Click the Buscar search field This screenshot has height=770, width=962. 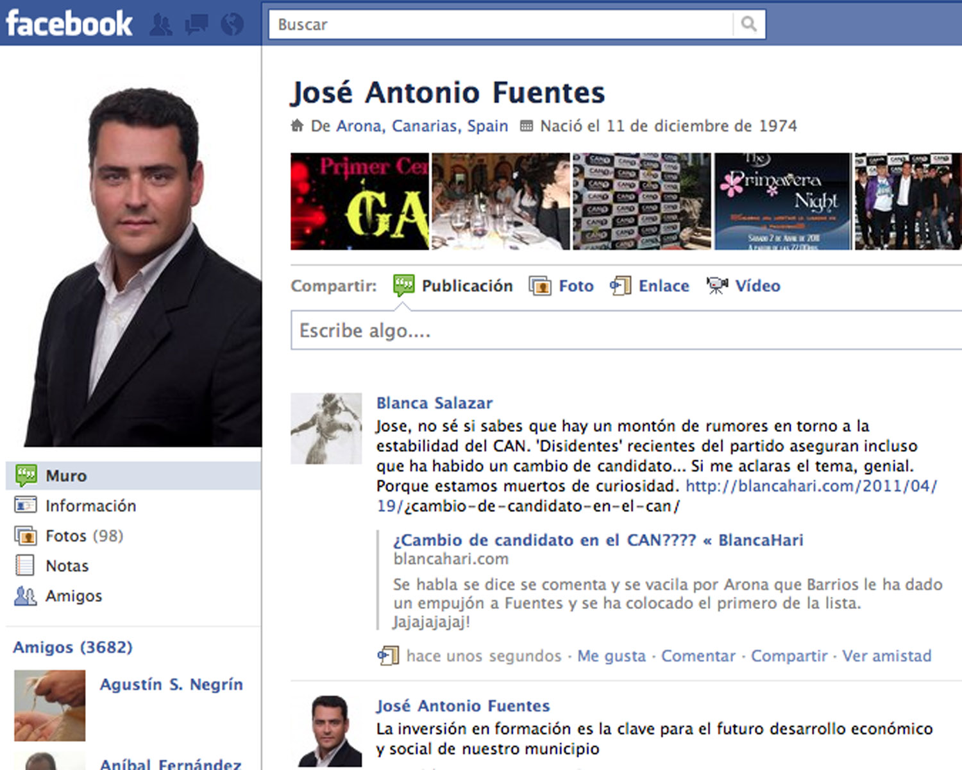pos(500,24)
